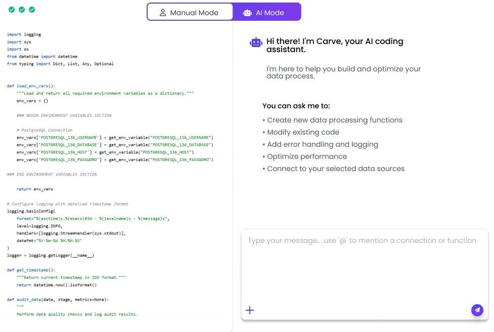Select the AI Mode tab
494x332 pixels.
pos(266,13)
